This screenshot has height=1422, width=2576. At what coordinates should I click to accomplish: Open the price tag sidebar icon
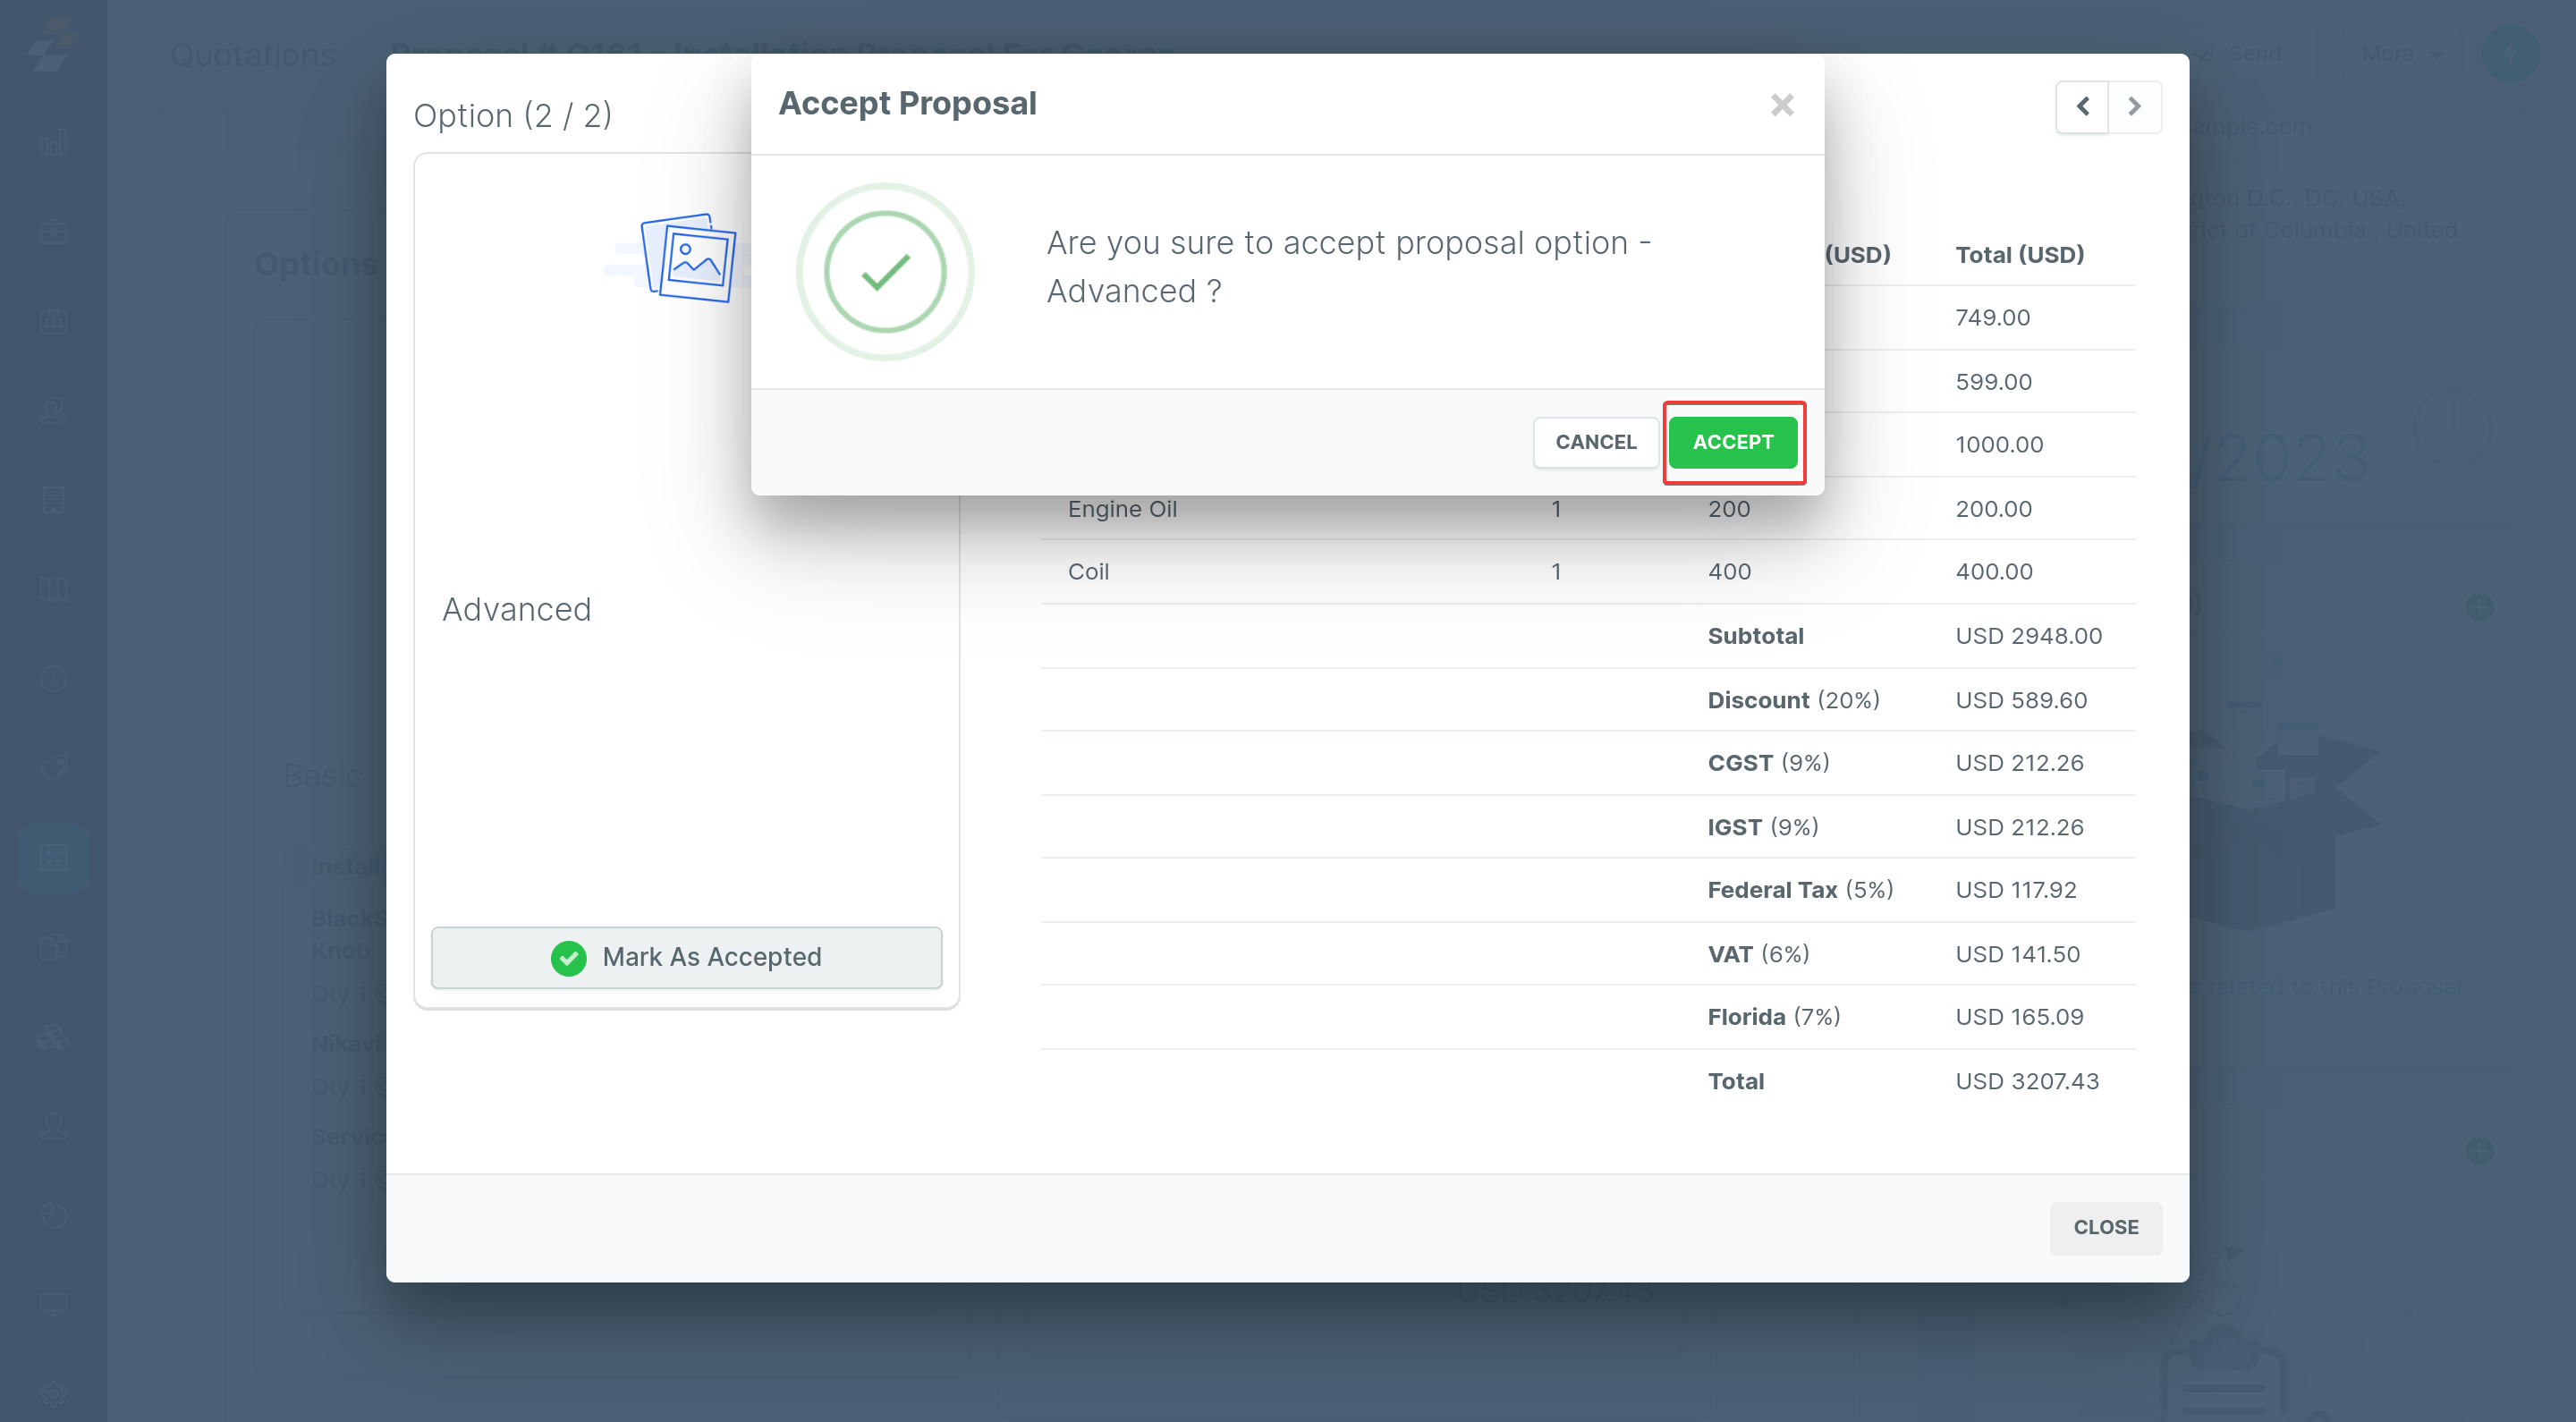(53, 767)
